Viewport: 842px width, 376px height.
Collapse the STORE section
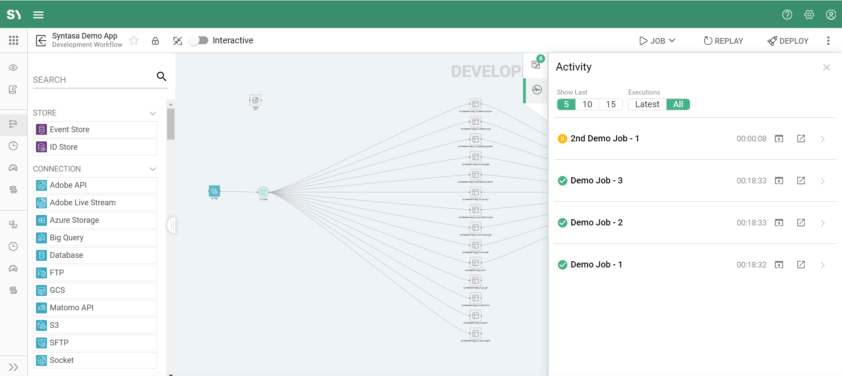[153, 113]
